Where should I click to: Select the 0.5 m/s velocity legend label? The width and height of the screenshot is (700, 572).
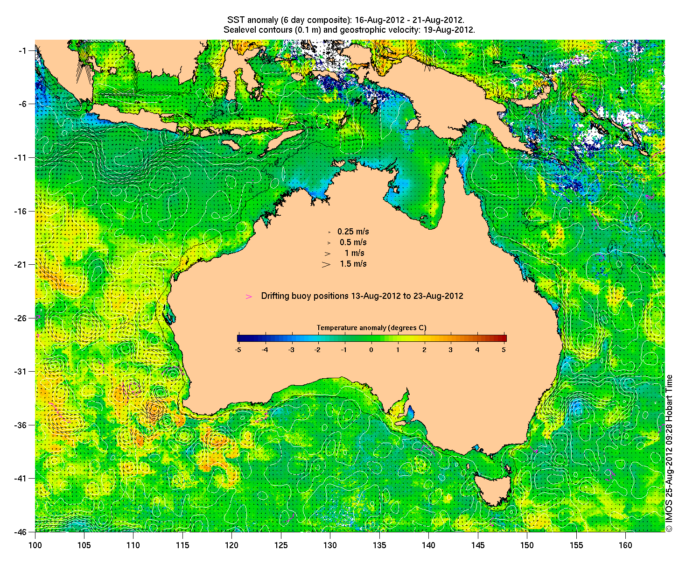(x=353, y=242)
